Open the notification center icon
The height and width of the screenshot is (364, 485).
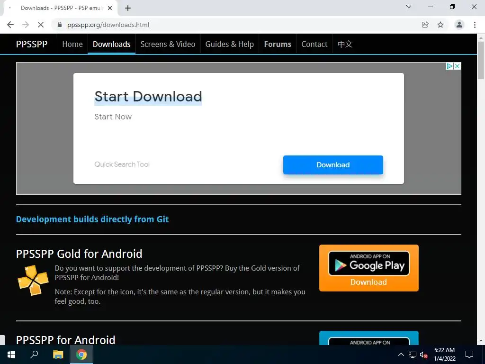[469, 355]
